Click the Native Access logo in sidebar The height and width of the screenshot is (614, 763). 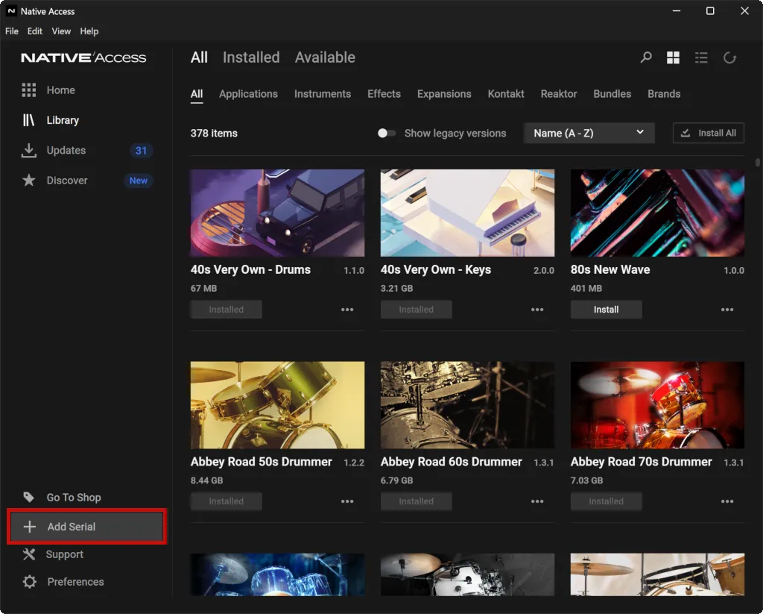[x=83, y=57]
